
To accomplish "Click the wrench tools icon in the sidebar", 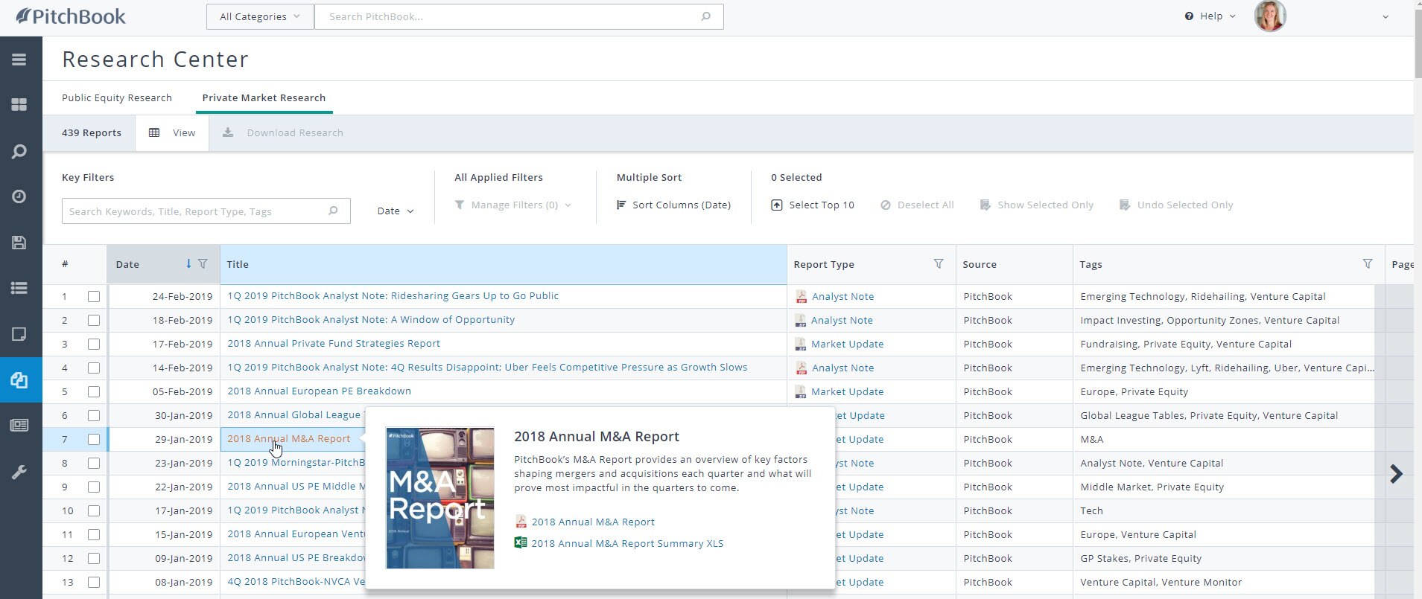I will pos(19,473).
